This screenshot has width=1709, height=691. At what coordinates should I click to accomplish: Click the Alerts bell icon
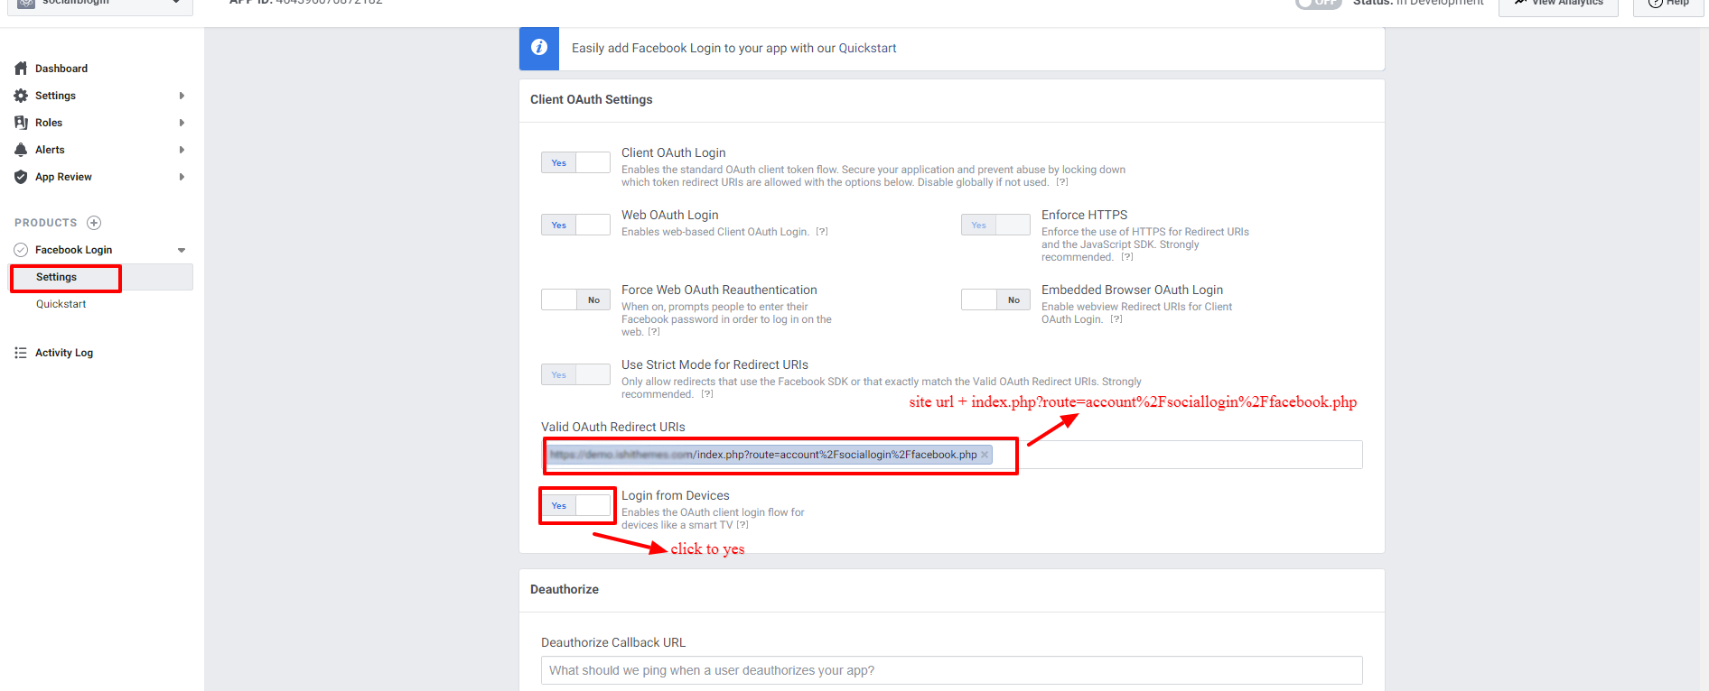[21, 150]
